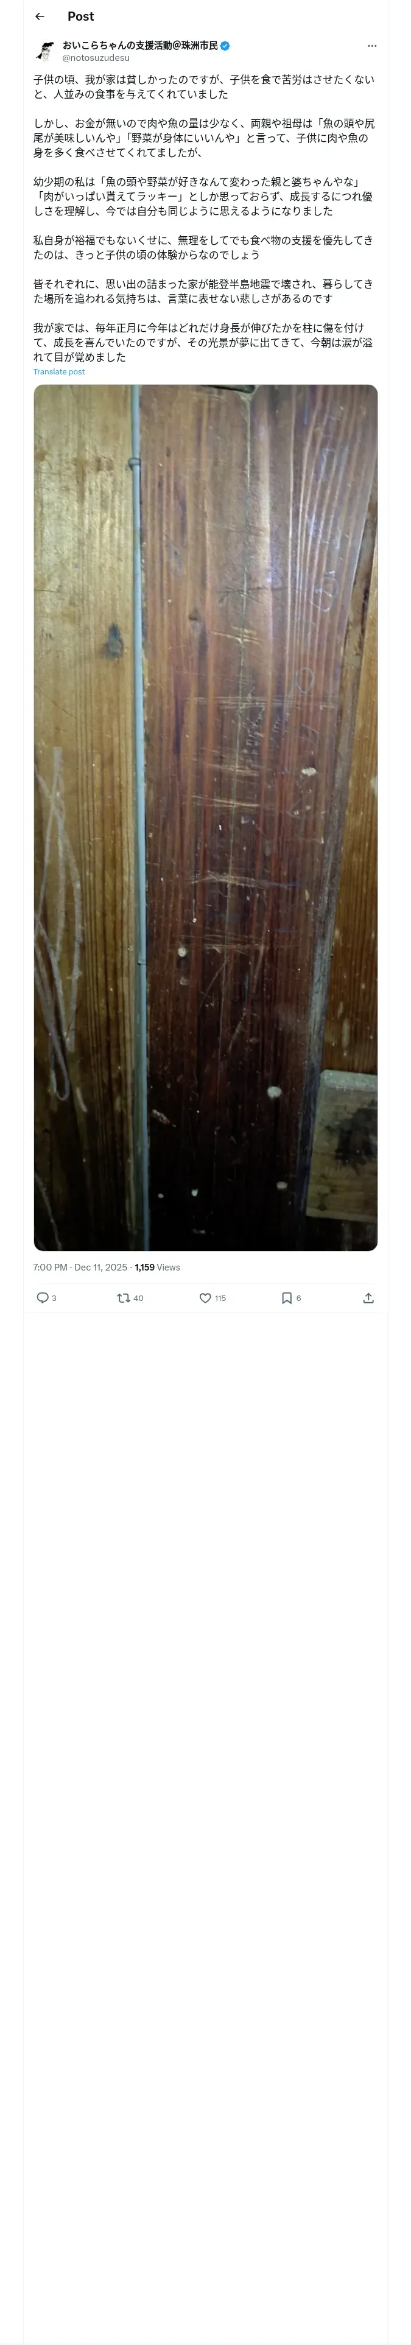Open the author's profile avatar
411x2345 pixels.
tap(44, 51)
